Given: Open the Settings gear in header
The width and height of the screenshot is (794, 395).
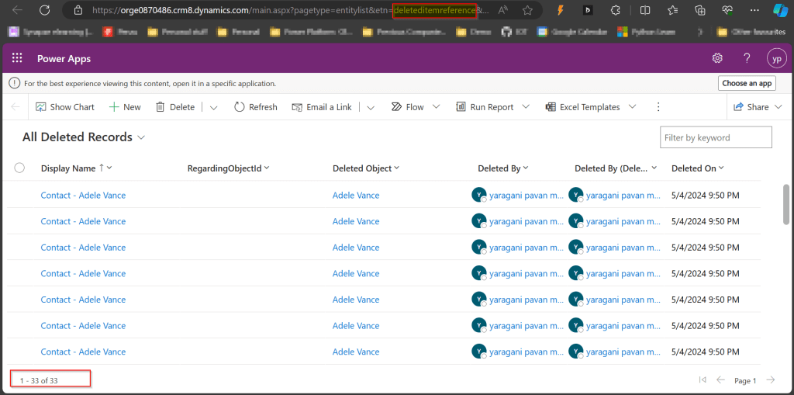Looking at the screenshot, I should 717,58.
